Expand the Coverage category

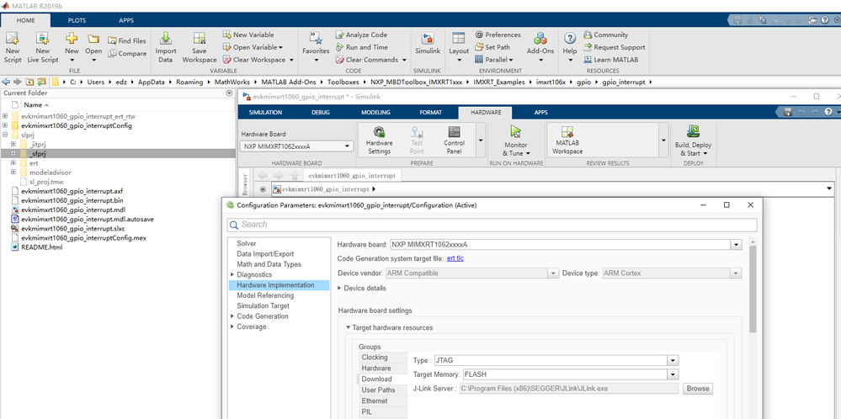[x=232, y=326]
